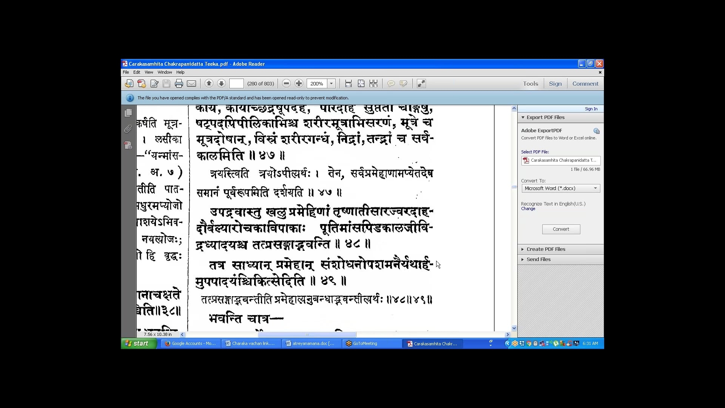Go to next page arrow
Image resolution: width=725 pixels, height=408 pixels.
pos(222,83)
